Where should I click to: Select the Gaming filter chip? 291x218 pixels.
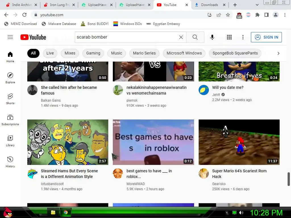coord(93,53)
